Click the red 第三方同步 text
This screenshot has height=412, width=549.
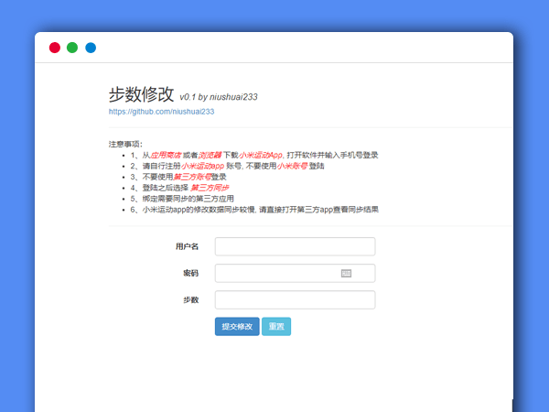tap(210, 188)
